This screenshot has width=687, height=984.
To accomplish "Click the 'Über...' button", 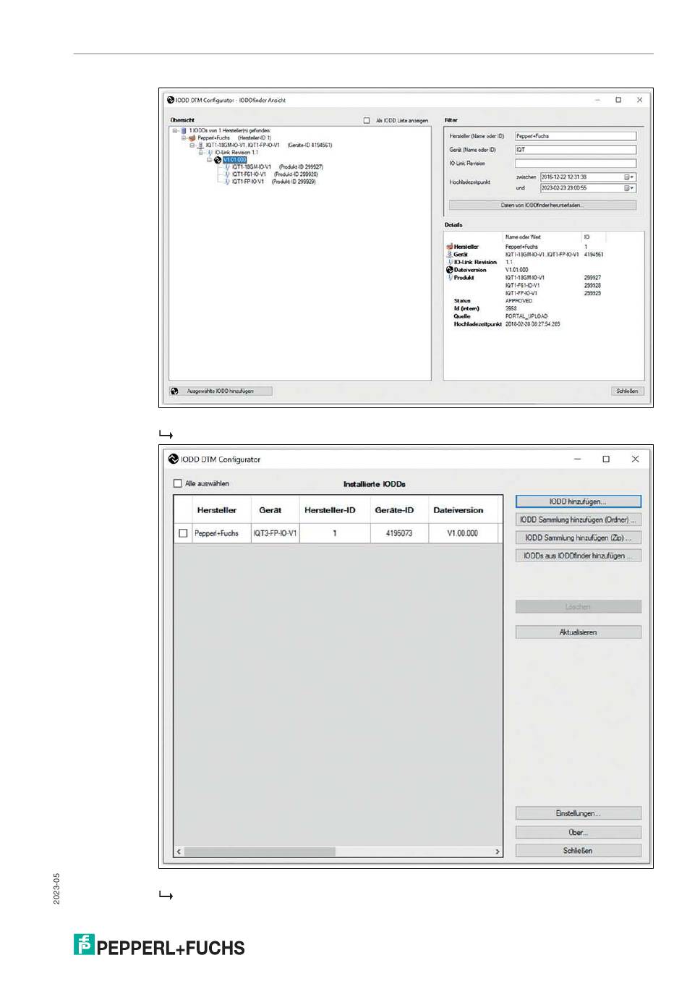I will click(578, 833).
